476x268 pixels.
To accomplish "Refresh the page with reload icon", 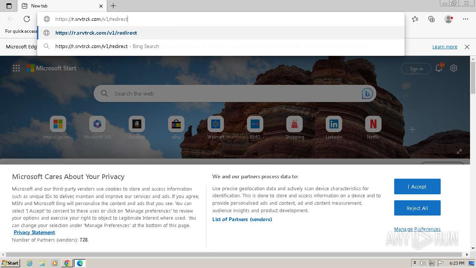I will 27,19.
